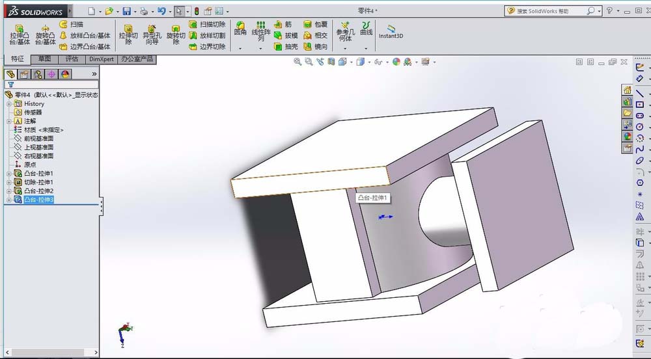
Task: Select the Intersect (相交) feature
Action: (316, 36)
